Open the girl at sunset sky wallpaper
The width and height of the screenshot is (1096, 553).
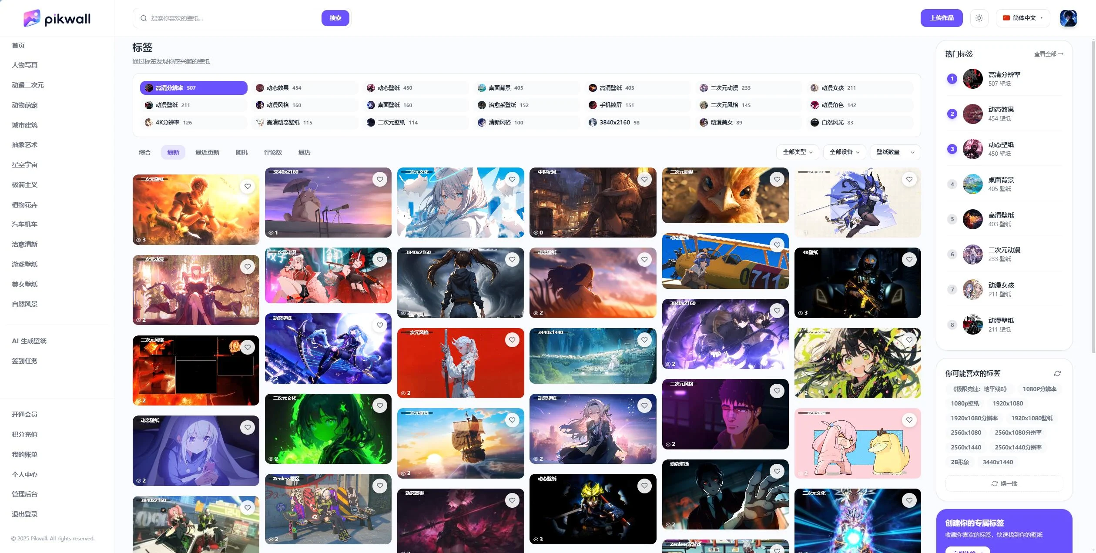pyautogui.click(x=593, y=283)
